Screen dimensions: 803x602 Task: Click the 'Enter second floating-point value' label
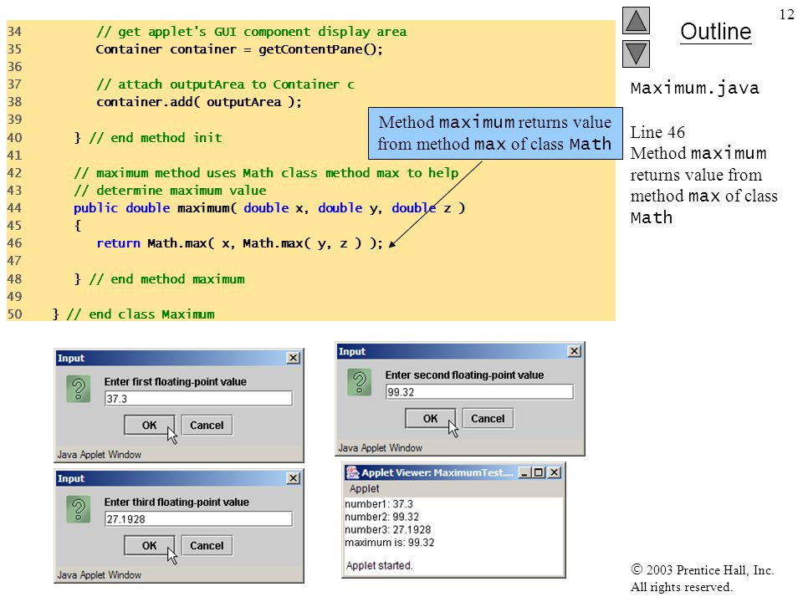coord(464,375)
